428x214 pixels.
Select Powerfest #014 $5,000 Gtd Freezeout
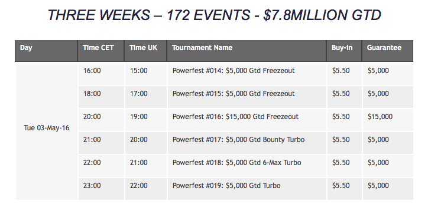coord(234,71)
